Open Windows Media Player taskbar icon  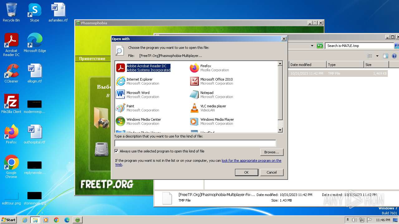pyautogui.click(x=46, y=220)
